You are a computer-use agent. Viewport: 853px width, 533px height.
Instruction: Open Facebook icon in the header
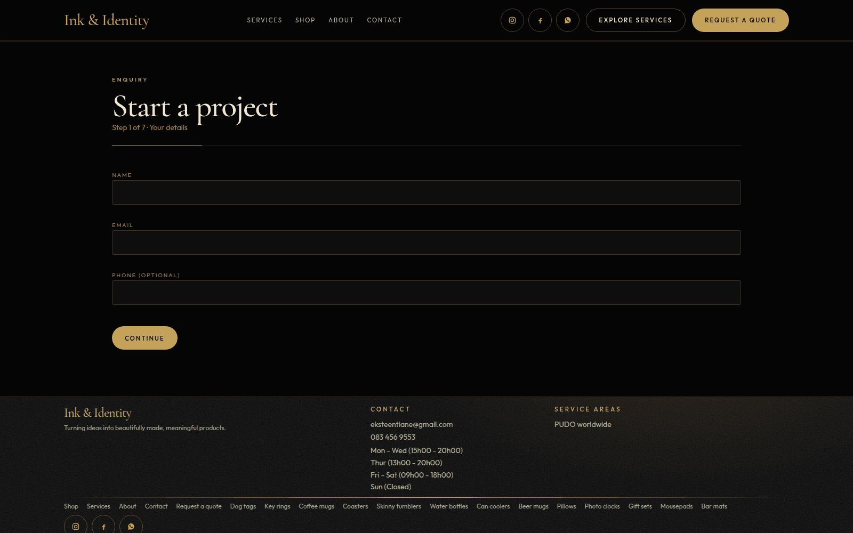point(540,20)
